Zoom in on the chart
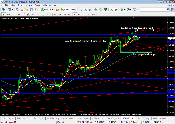This screenshot has width=175, height=124. click(x=96, y=10)
